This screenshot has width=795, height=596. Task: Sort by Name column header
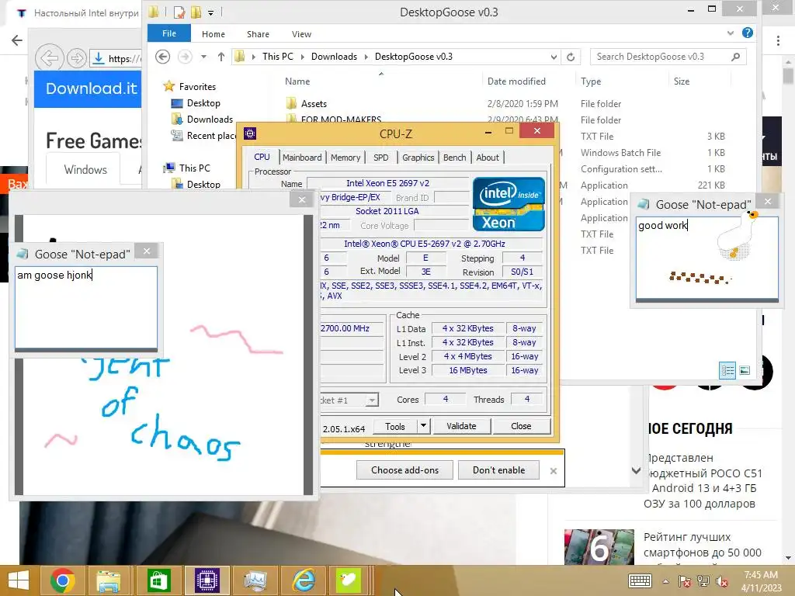tap(297, 81)
